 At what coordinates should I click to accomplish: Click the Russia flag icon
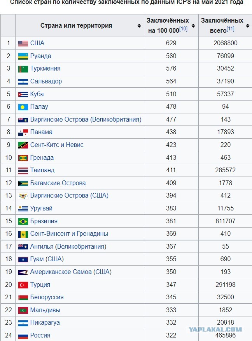click(x=23, y=336)
